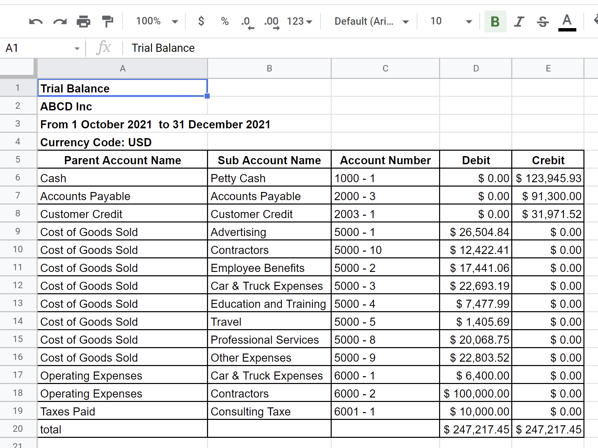This screenshot has width=598, height=448.
Task: Click the Taxes Paid cell
Action: (x=122, y=411)
